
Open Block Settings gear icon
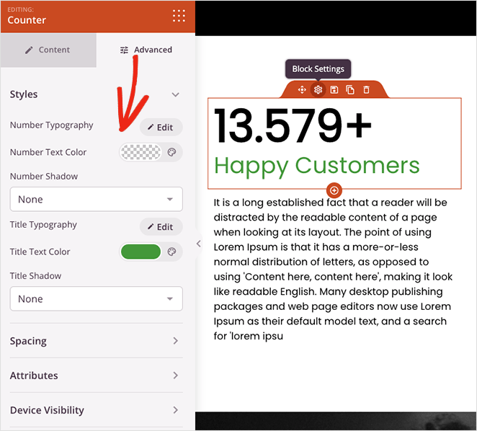(x=318, y=90)
